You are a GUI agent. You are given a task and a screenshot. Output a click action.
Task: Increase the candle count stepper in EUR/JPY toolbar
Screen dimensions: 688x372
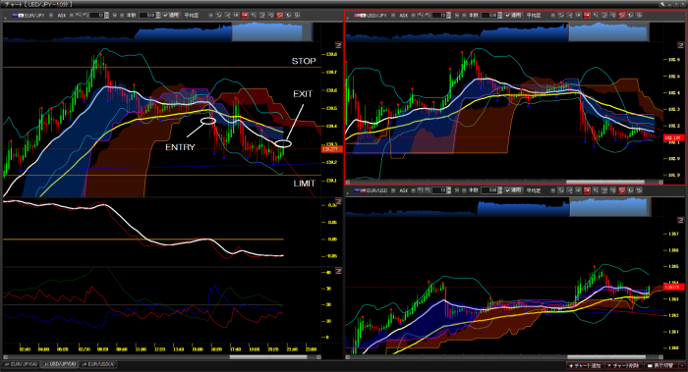tap(158, 14)
